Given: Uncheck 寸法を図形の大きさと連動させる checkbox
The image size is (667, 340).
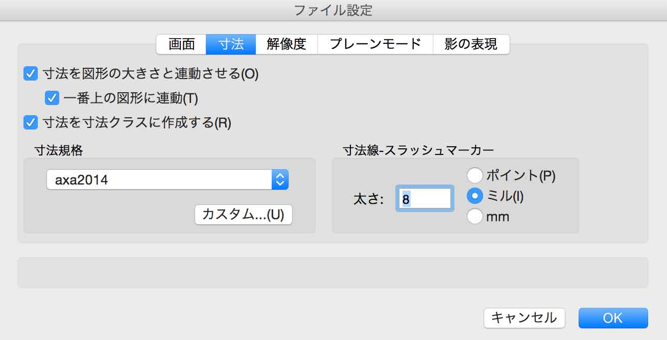Looking at the screenshot, I should [31, 74].
